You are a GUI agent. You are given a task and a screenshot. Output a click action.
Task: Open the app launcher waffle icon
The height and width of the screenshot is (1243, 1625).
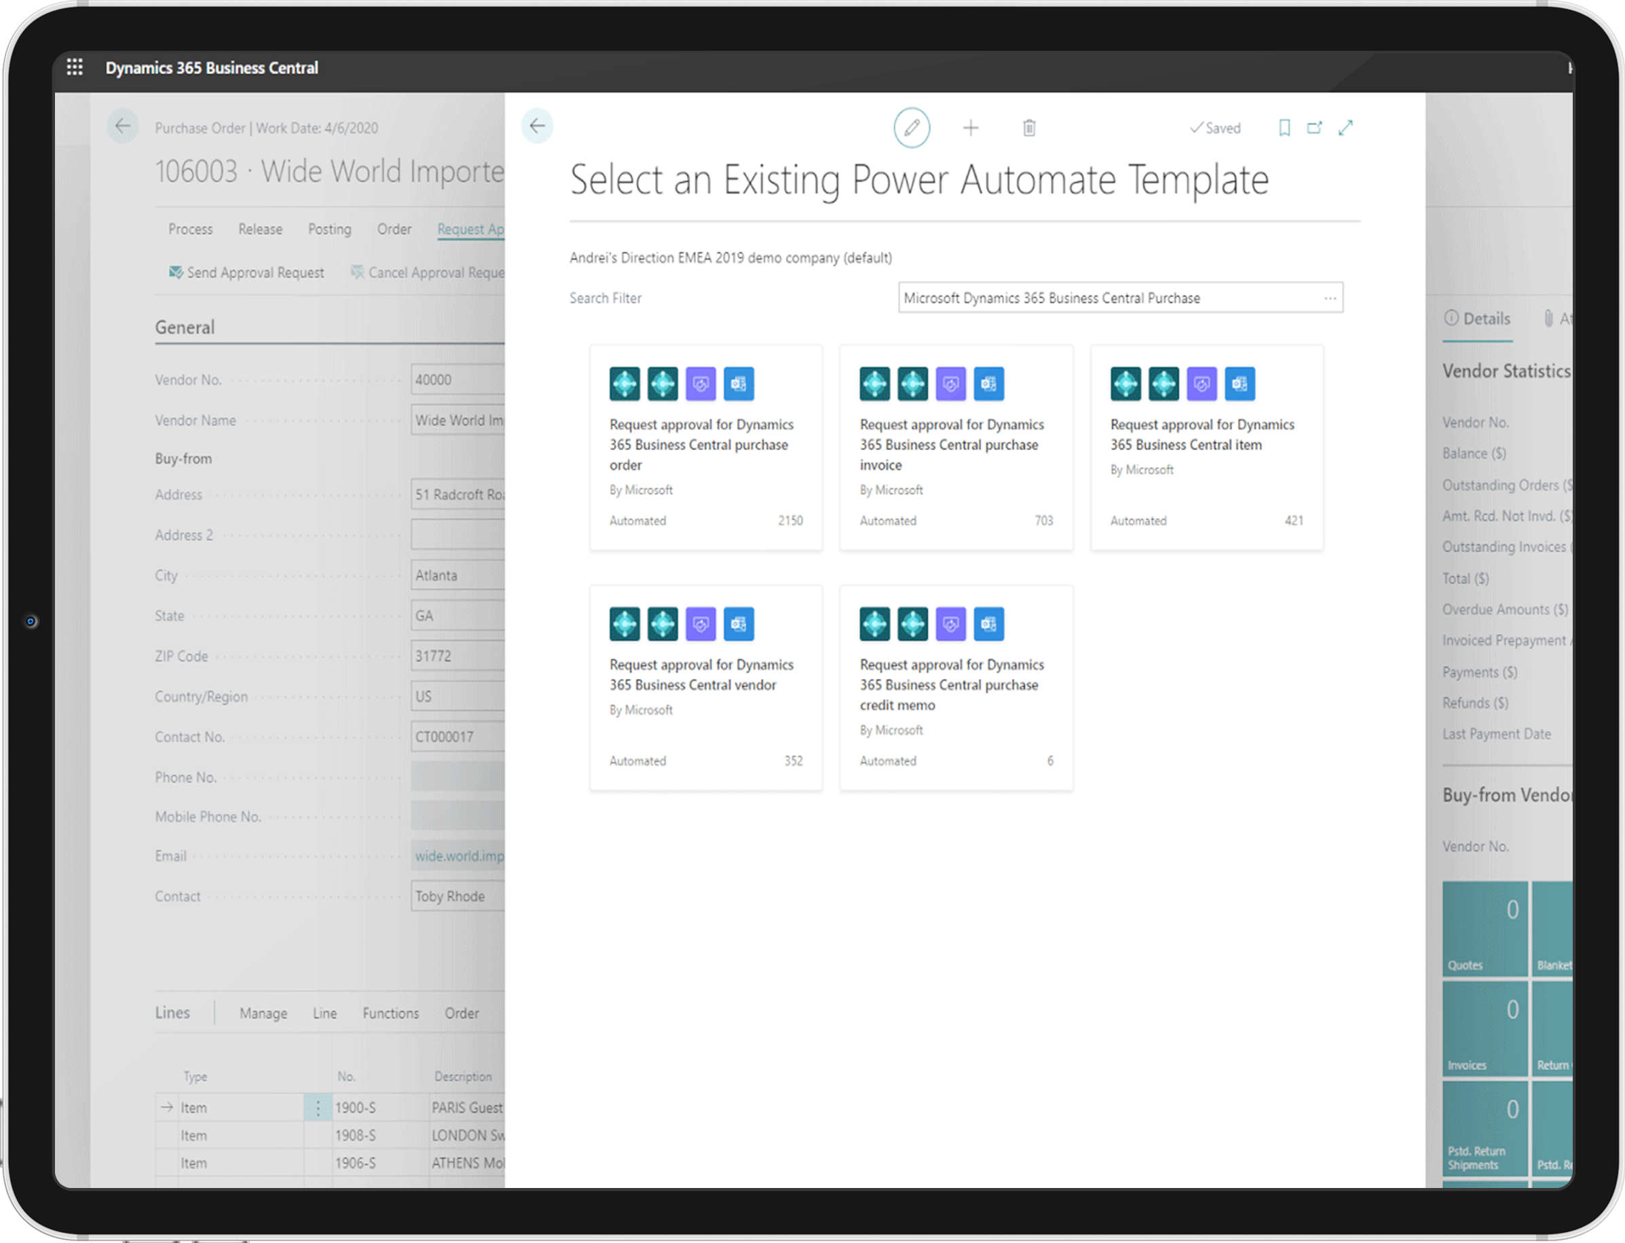75,67
